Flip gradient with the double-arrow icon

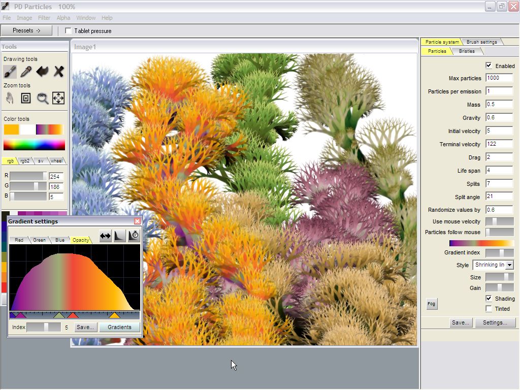pyautogui.click(x=105, y=236)
